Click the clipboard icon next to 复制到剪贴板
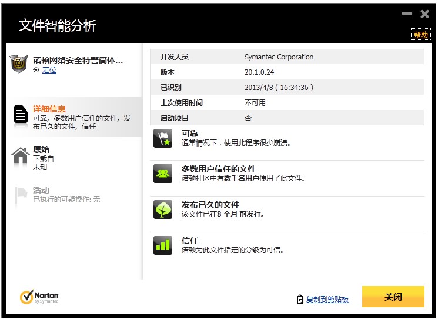 pos(300,299)
